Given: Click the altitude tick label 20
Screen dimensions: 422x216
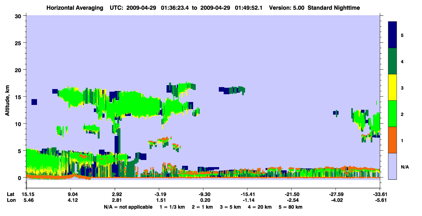Looking at the screenshot, I should coord(19,70).
